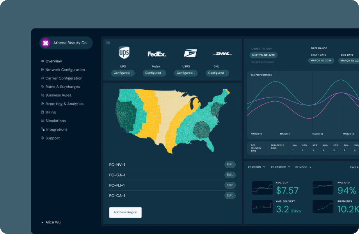Click the Overview eye icon in the sidebar

[x=43, y=61]
